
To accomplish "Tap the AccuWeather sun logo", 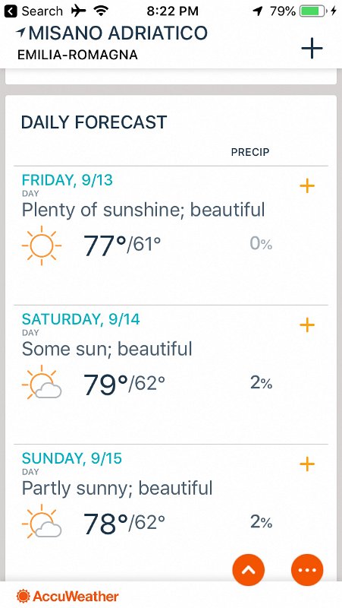I will click(x=24, y=596).
